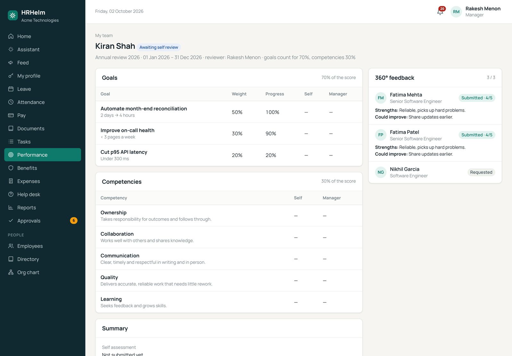Click the HRHelm logo icon
The height and width of the screenshot is (356, 512).
click(13, 15)
